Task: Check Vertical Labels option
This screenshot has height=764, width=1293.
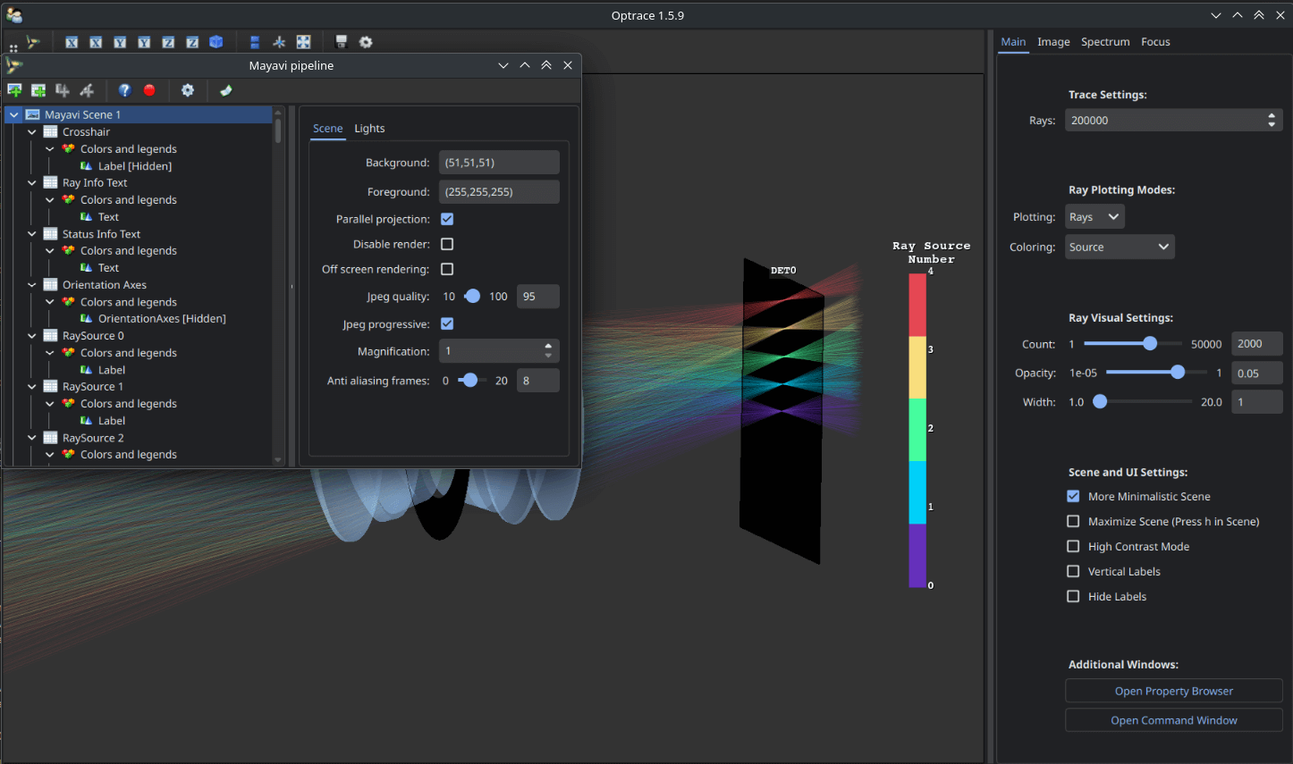Action: coord(1073,572)
